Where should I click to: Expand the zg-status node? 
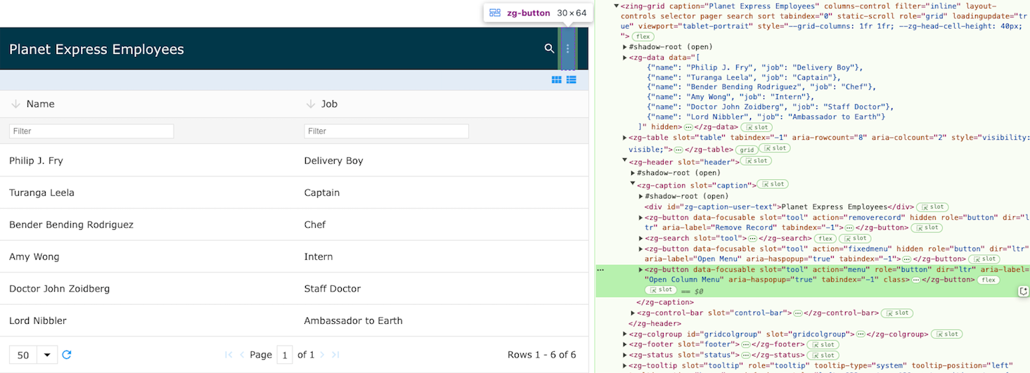[x=625, y=356]
